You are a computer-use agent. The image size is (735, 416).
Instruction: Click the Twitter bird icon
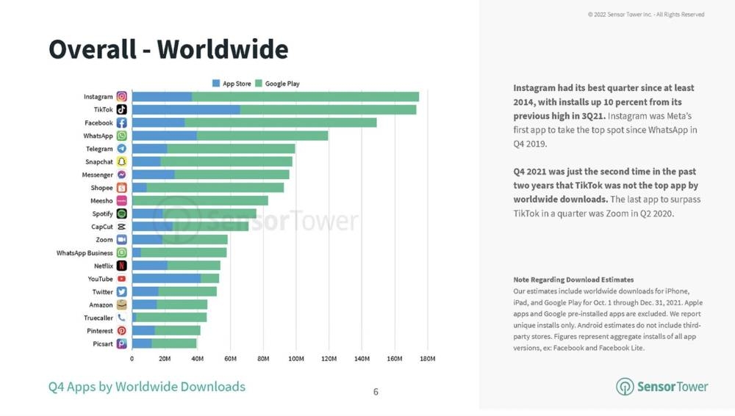pyautogui.click(x=121, y=291)
